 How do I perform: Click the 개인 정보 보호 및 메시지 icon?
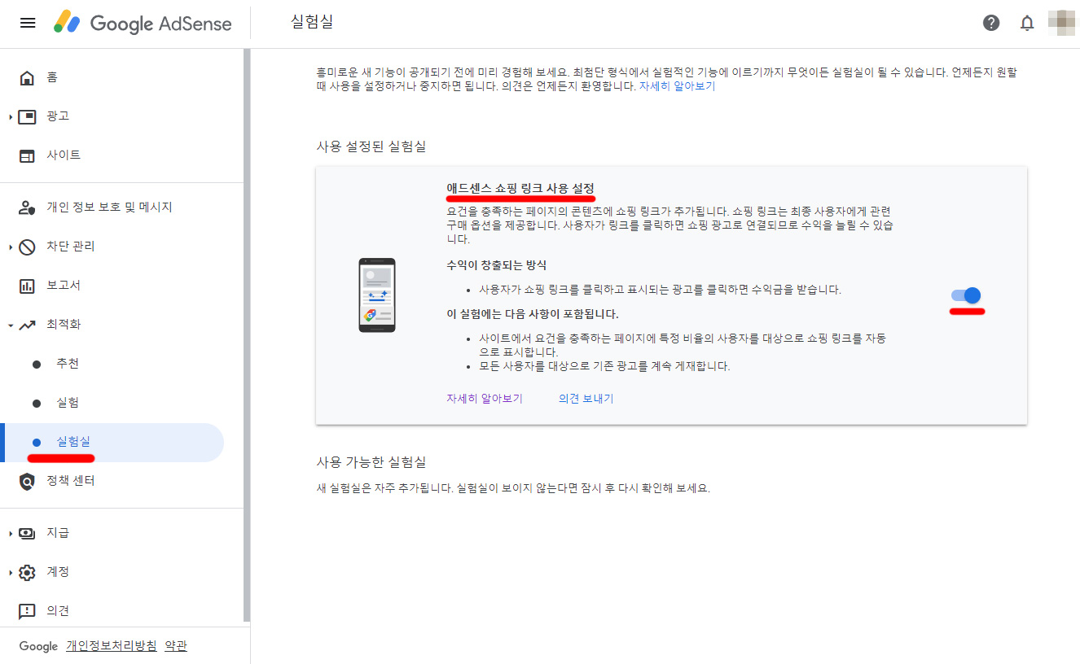[27, 207]
